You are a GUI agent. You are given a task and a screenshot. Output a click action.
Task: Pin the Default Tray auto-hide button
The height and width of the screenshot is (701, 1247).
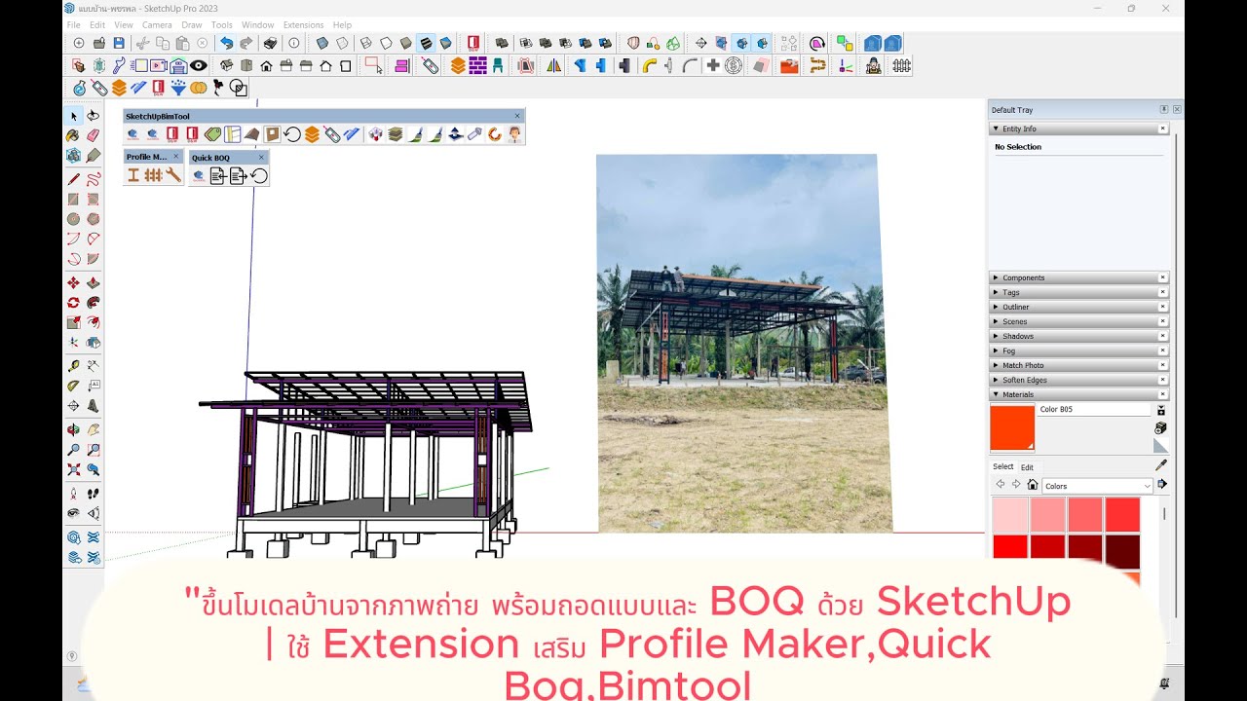pyautogui.click(x=1163, y=110)
